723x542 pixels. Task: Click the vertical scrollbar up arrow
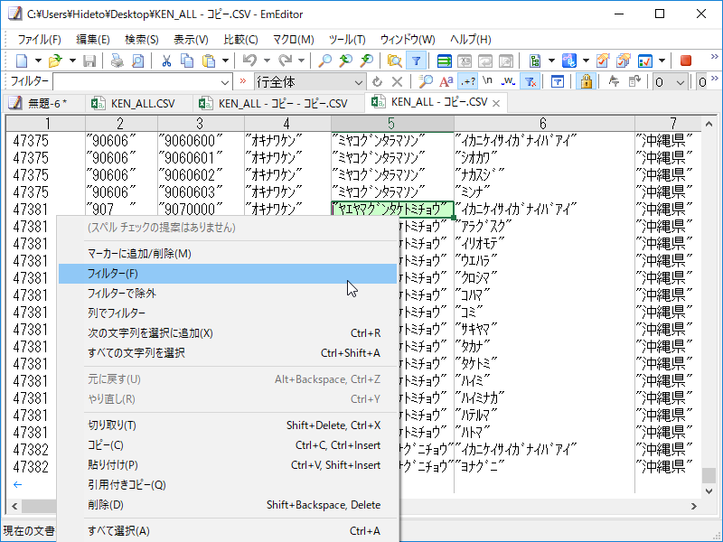[709, 124]
